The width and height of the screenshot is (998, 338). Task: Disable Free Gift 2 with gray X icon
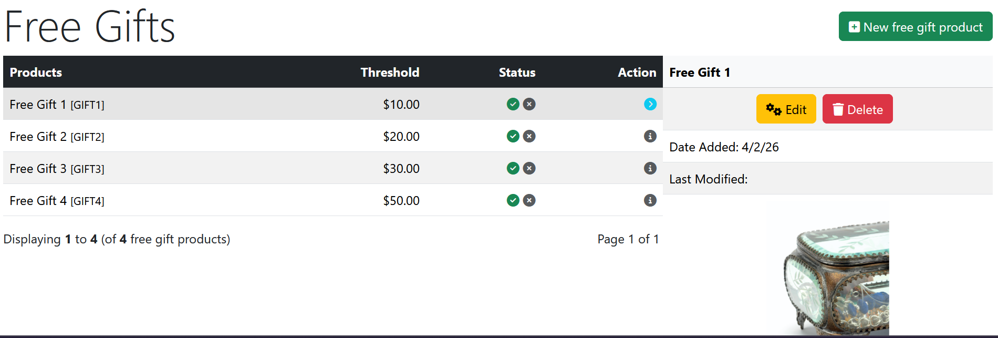[529, 136]
